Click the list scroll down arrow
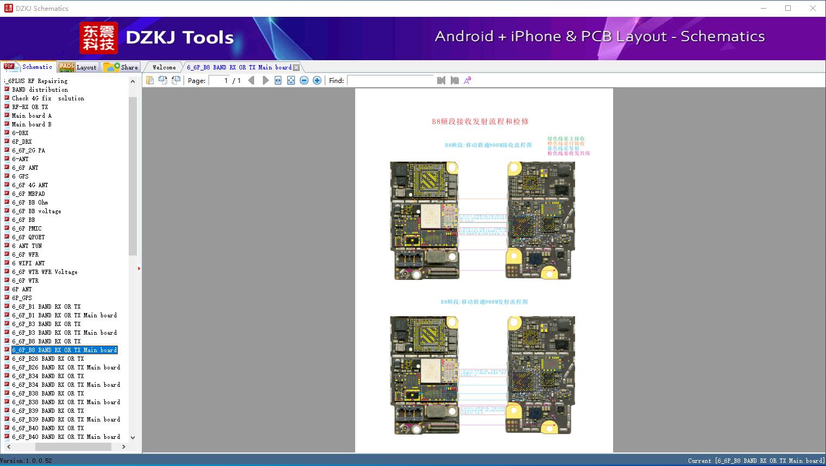Image resolution: width=826 pixels, height=466 pixels. coord(133,437)
